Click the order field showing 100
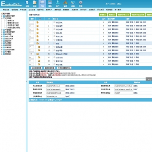This screenshot has width=152, height=152. pyautogui.click(x=31, y=54)
